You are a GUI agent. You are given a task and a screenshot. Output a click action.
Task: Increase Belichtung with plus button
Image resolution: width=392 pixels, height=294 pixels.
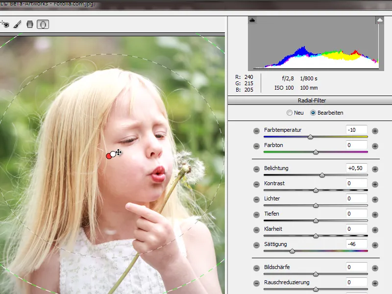375,169
